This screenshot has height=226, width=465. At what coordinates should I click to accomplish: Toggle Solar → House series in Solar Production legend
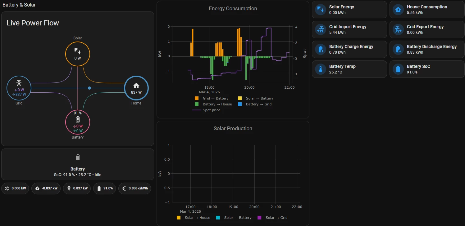click(x=193, y=218)
